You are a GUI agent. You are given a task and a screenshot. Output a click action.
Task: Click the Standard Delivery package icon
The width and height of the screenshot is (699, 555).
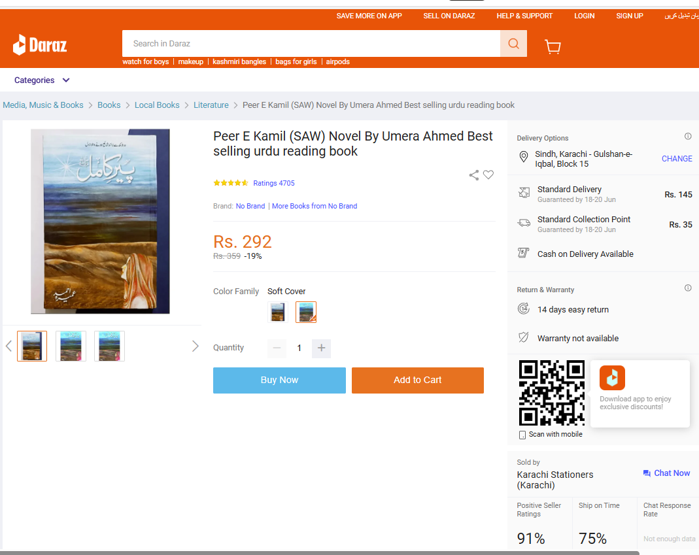coord(524,193)
